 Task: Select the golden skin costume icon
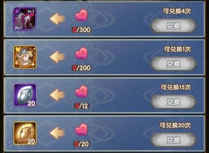(x=25, y=57)
